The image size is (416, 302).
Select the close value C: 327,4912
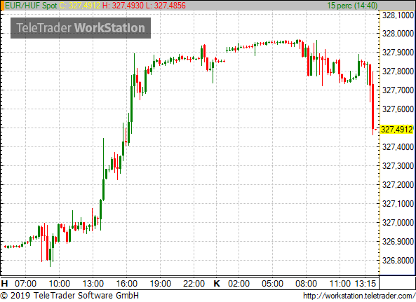tap(80, 6)
